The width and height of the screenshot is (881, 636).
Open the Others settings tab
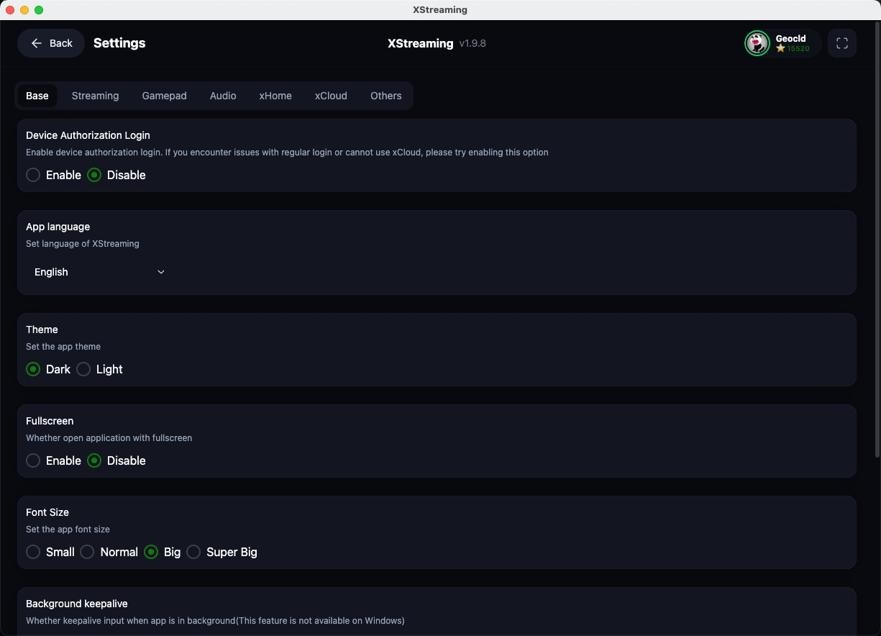click(386, 96)
